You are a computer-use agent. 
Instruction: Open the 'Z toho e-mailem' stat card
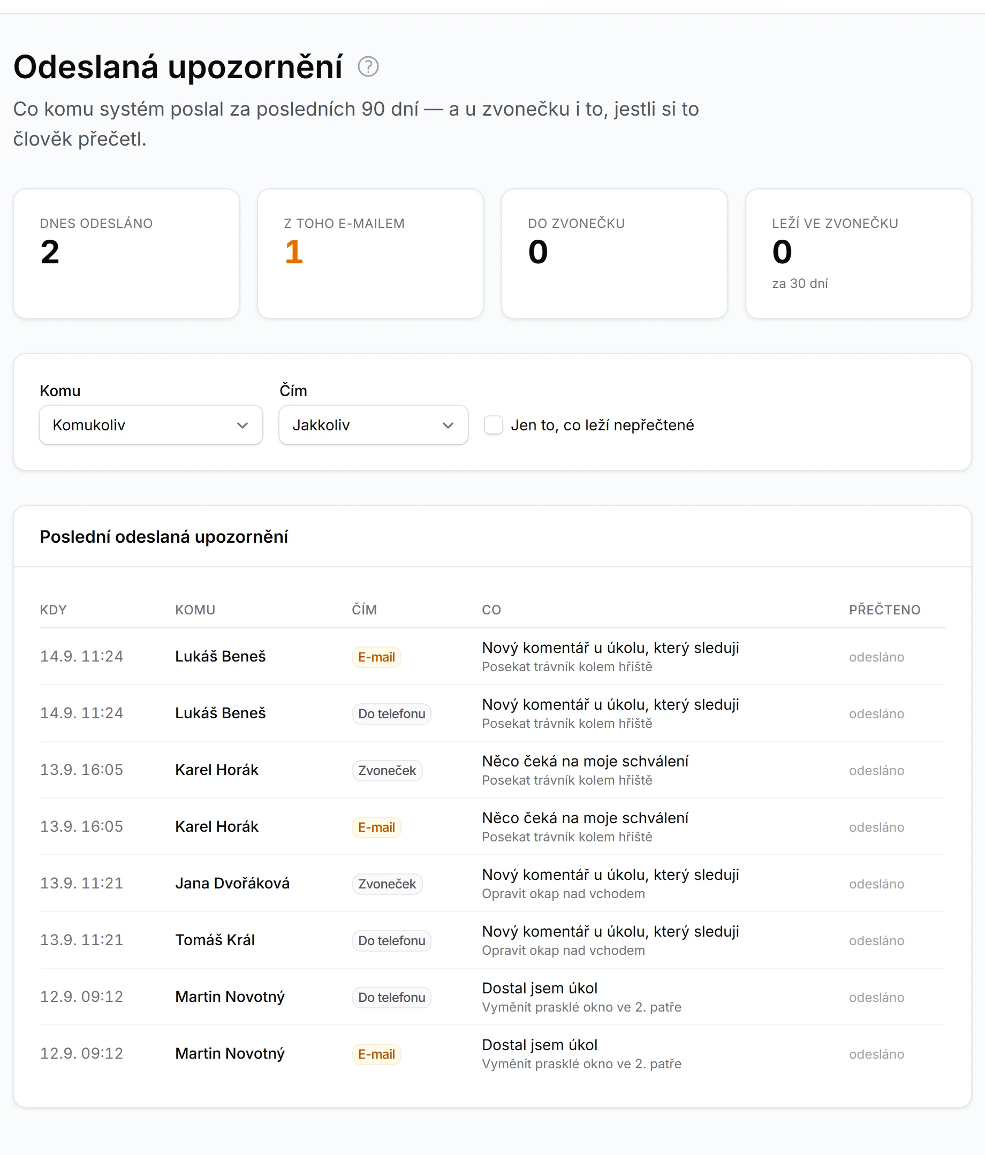[370, 254]
